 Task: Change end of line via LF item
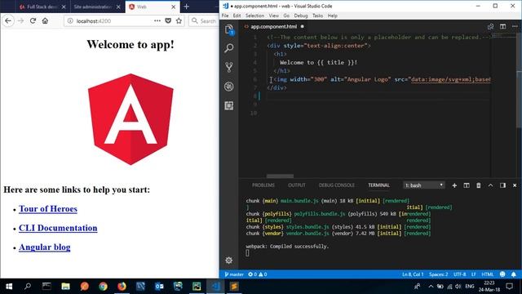(473, 274)
